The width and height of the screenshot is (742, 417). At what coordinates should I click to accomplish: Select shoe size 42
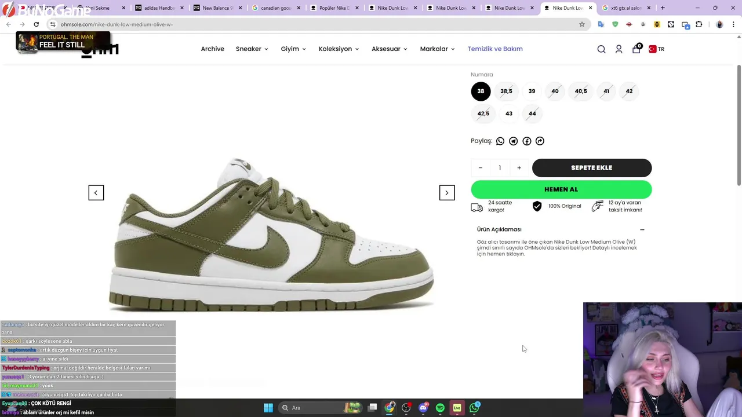tap(629, 91)
